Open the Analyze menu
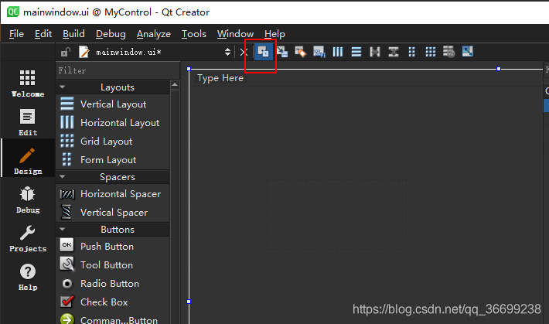The image size is (549, 324). pos(153,34)
